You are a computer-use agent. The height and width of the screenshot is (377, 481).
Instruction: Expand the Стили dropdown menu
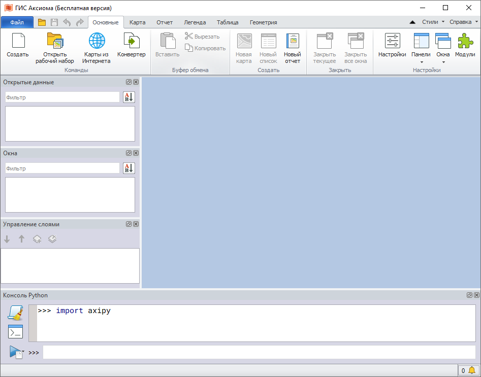pos(433,22)
